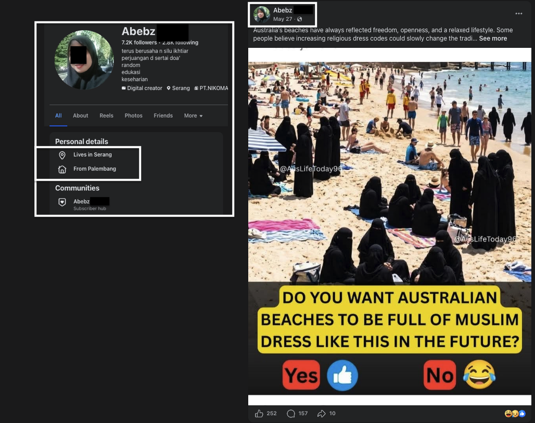
Task: Click the Personal details heading
Action: (82, 142)
